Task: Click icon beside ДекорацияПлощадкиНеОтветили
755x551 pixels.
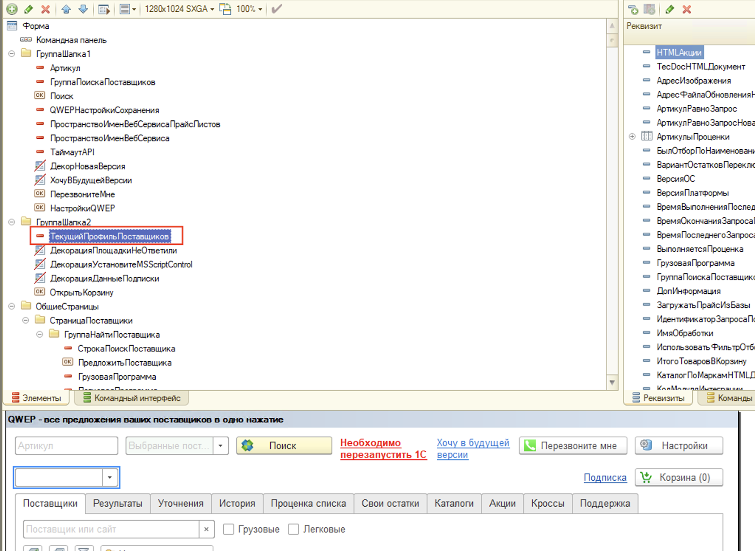Action: 40,250
